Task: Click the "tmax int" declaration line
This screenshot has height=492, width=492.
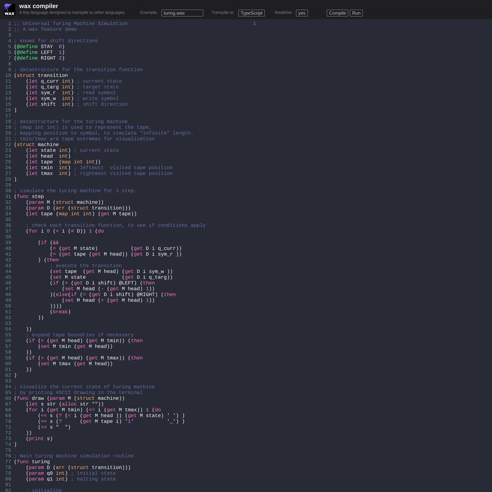Action: [99, 174]
